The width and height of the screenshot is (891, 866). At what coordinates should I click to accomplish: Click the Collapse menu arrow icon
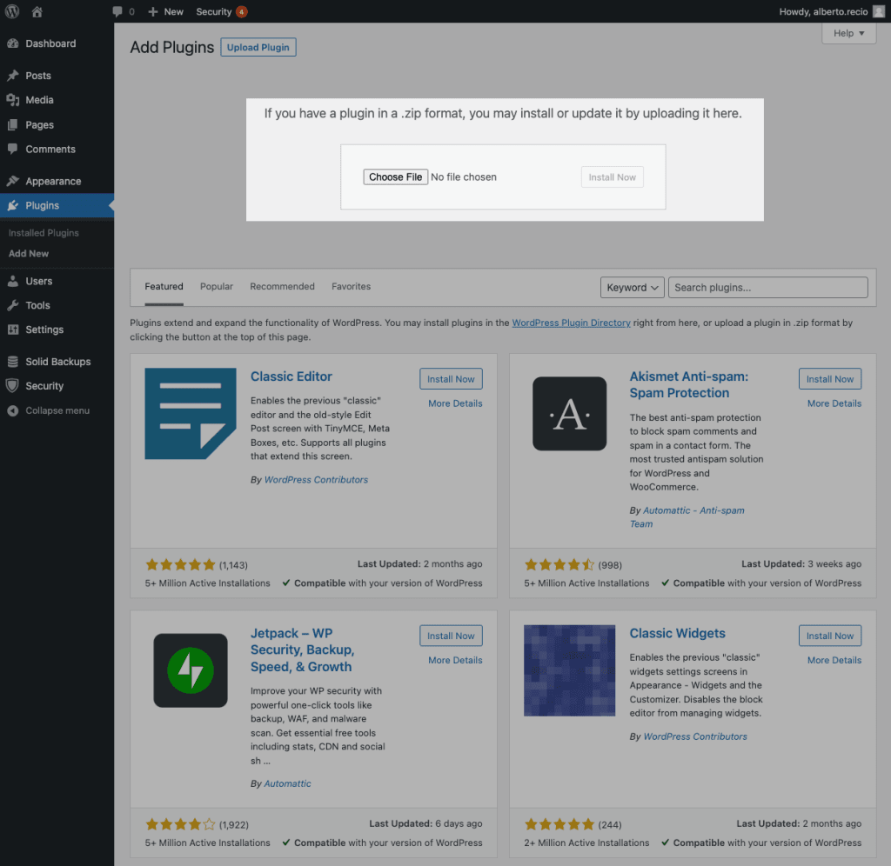coord(12,410)
